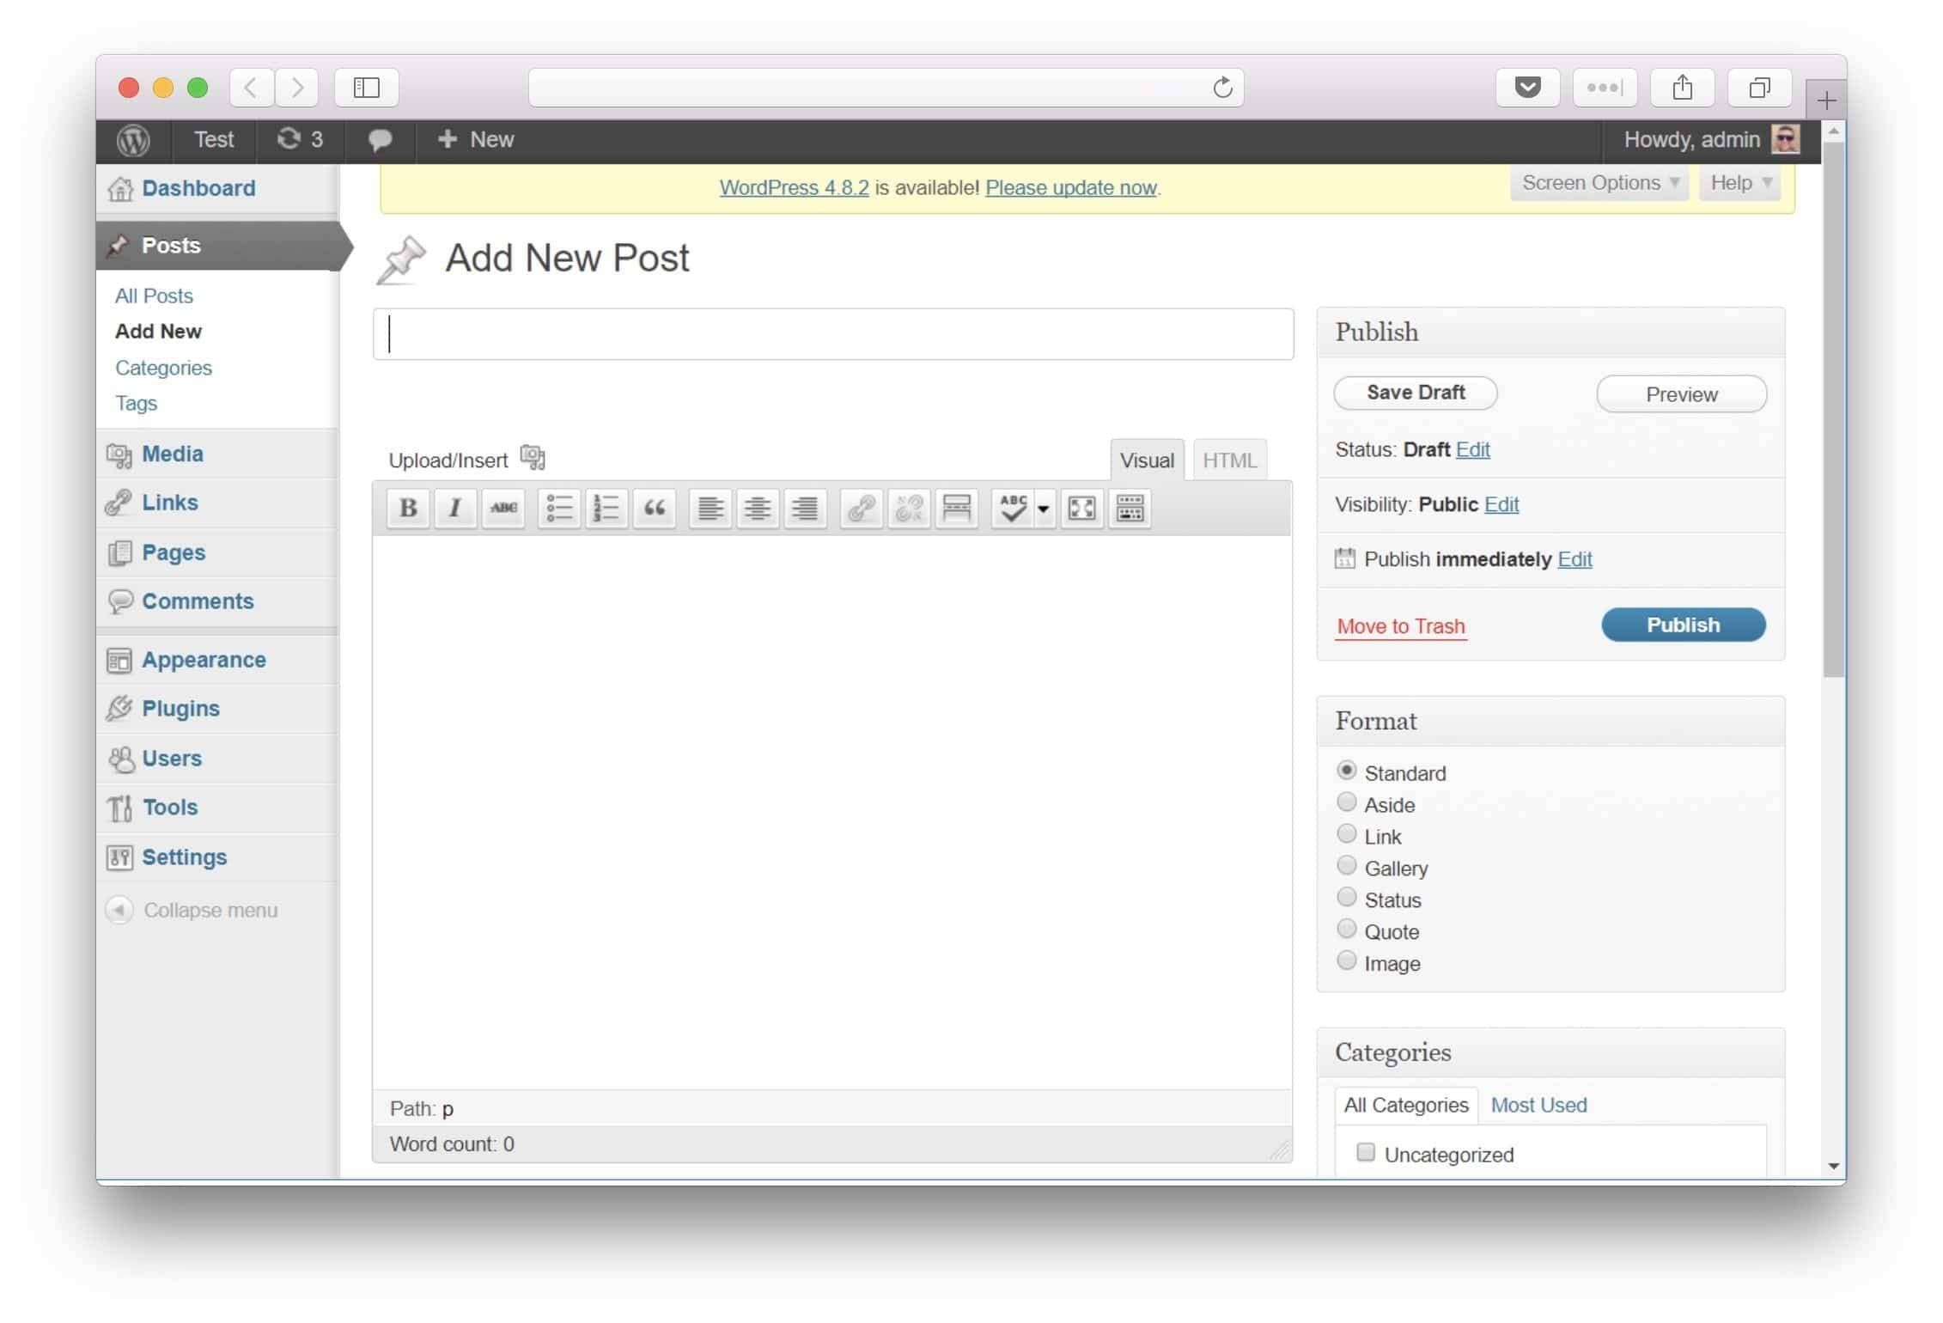Screen dimensions: 1943x1323
Task: Click Upload/Insert add media icon
Action: (533, 458)
